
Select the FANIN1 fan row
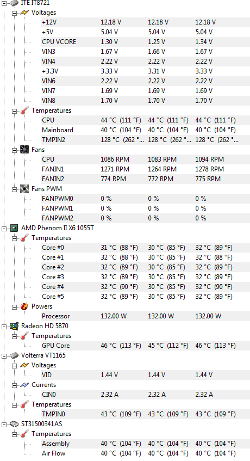pyautogui.click(x=146, y=169)
